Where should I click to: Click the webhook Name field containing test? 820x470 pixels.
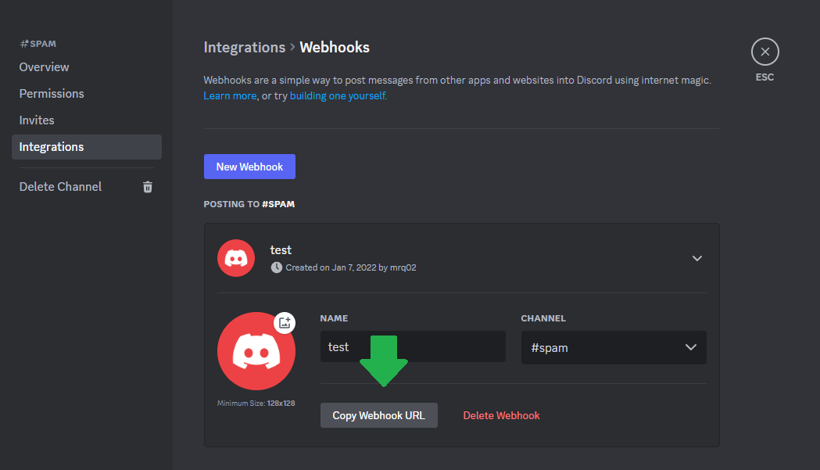(413, 346)
